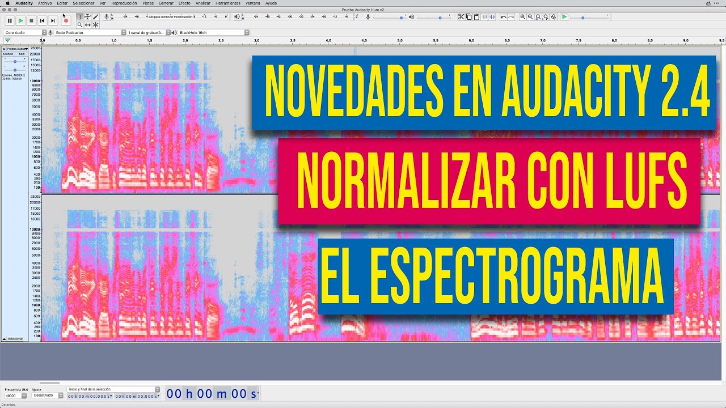
Task: Open the project rate 48000 dropdown
Action: pyautogui.click(x=16, y=396)
